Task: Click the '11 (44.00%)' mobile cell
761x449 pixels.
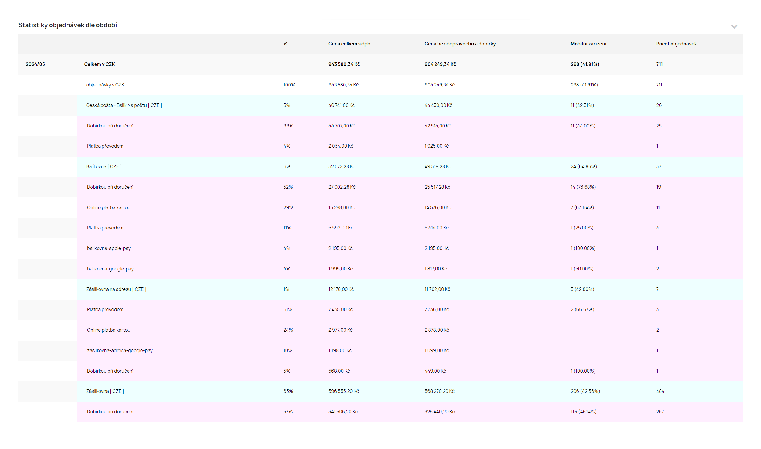Action: tap(583, 126)
